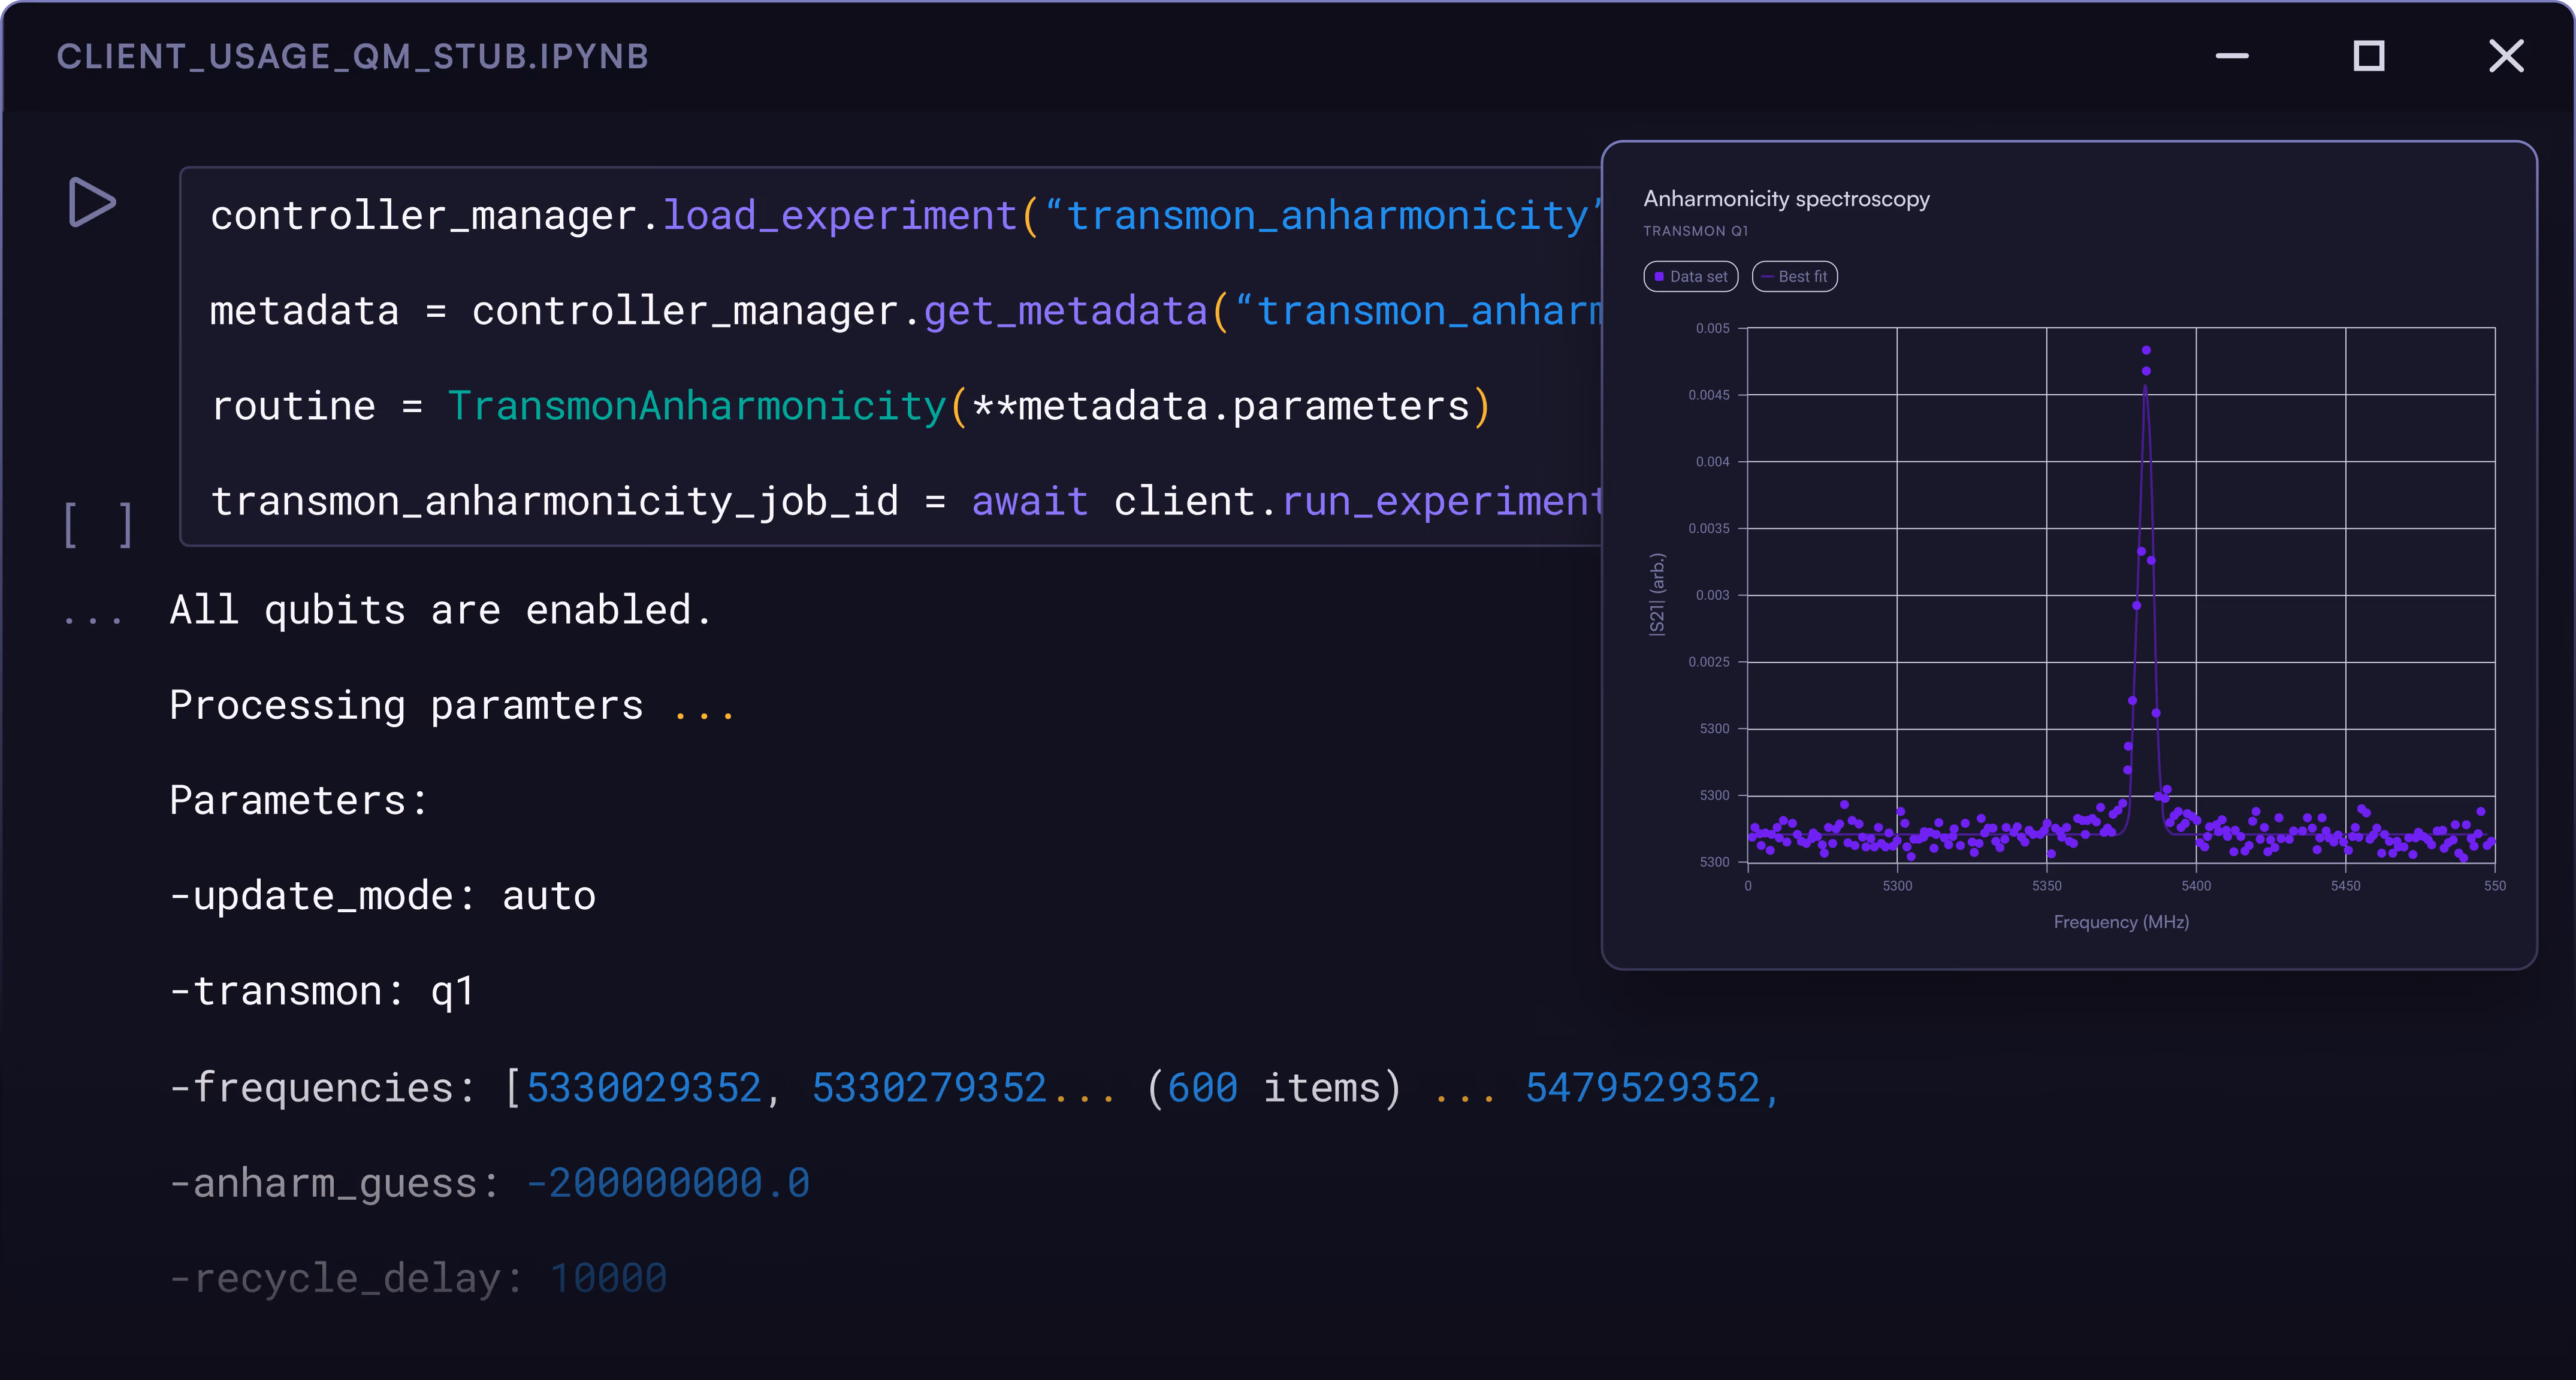The height and width of the screenshot is (1380, 2576).
Task: Click the empty cell execution counter brackets
Action: tap(98, 525)
